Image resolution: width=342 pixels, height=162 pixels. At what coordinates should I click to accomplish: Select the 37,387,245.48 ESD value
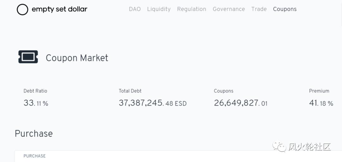[x=153, y=103]
